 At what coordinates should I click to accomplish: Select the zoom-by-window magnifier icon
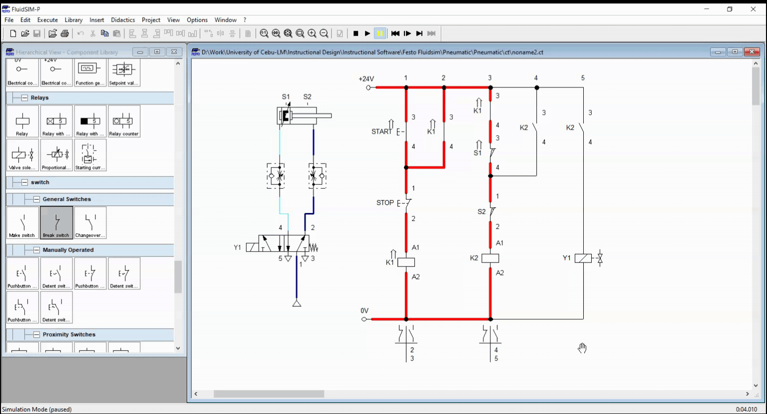tap(300, 33)
